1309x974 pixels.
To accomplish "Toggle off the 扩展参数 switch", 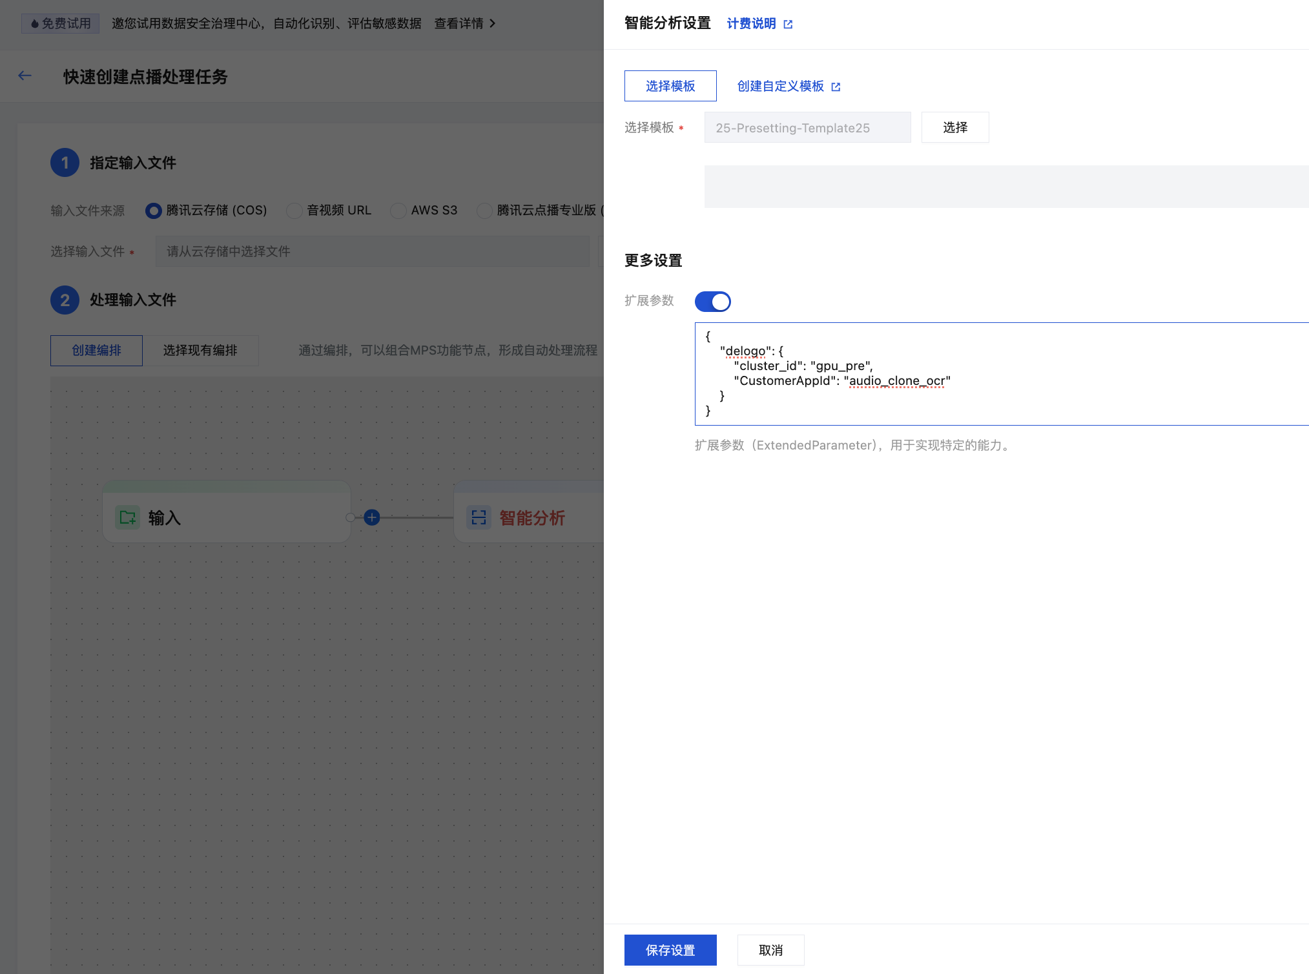I will pos(712,302).
